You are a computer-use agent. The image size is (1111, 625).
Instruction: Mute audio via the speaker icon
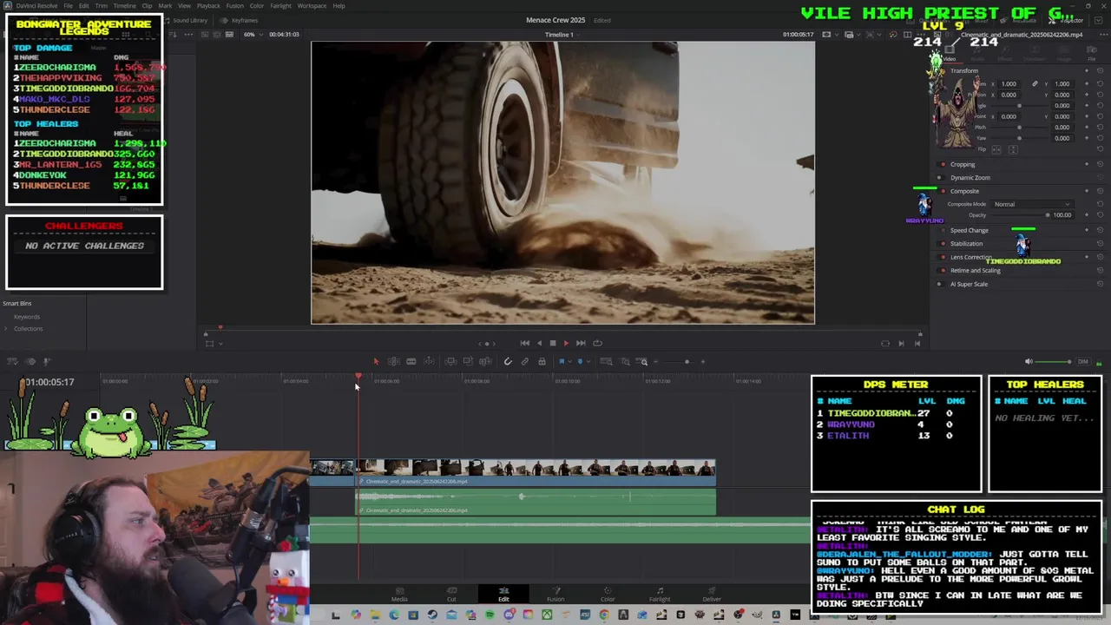point(1029,361)
